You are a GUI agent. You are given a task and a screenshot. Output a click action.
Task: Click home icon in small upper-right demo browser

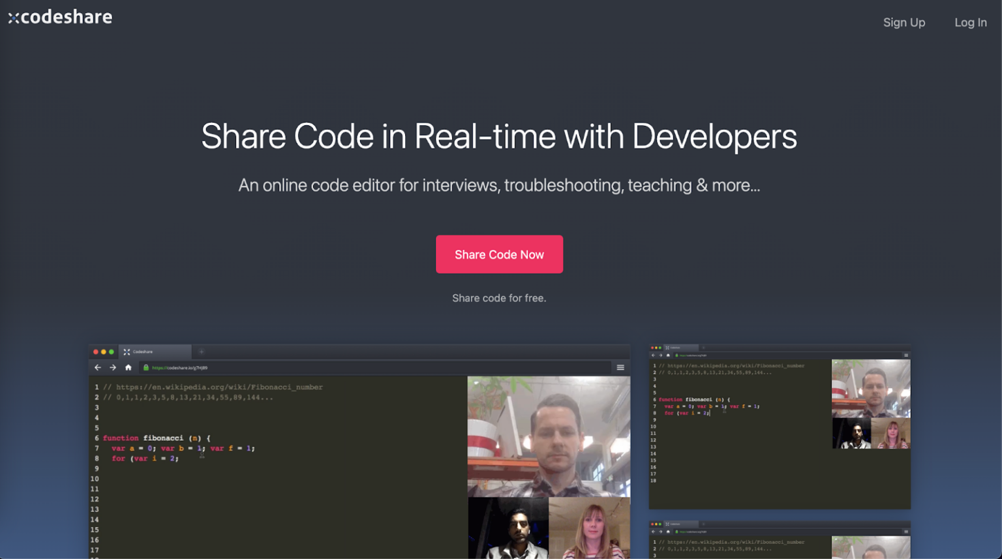668,355
